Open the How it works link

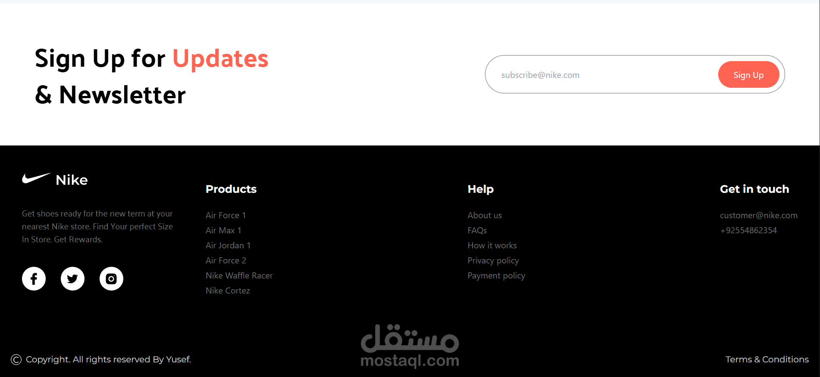(x=492, y=245)
